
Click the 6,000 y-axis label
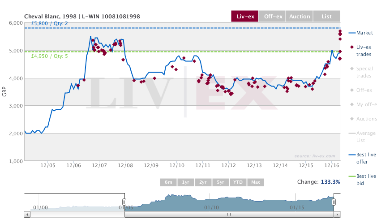click(16, 23)
